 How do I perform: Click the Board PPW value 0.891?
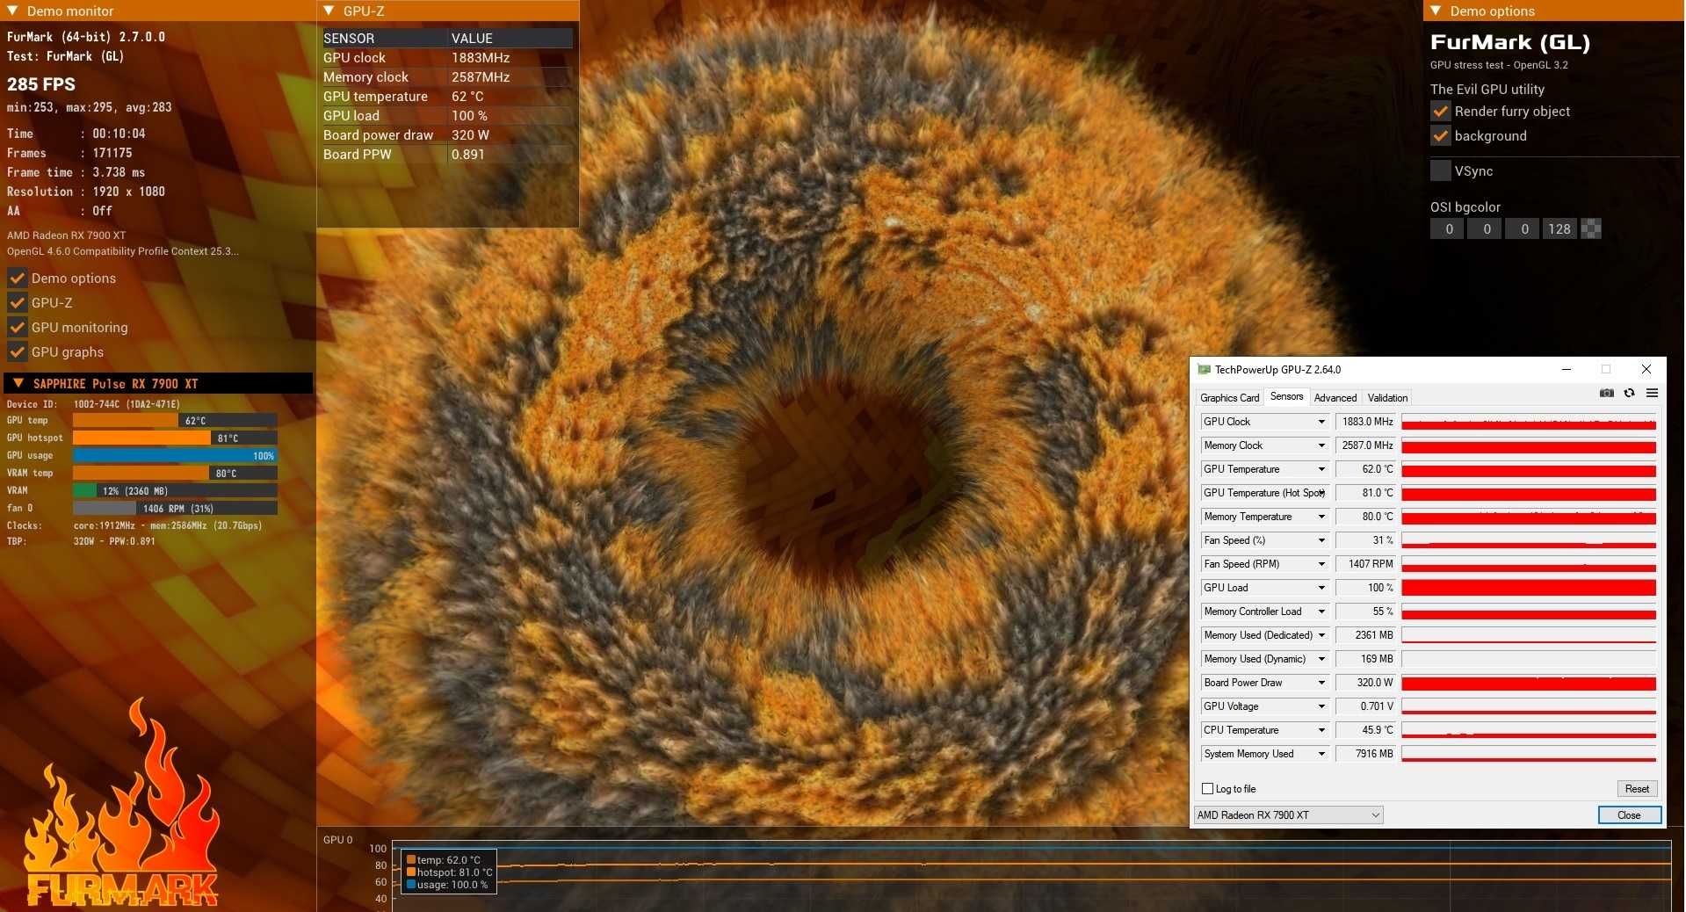tap(468, 155)
